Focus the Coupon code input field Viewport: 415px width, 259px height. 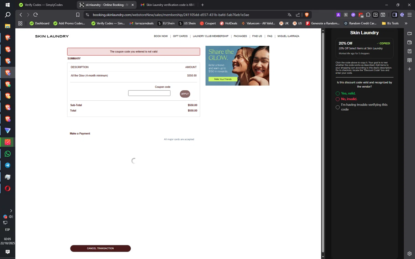[x=149, y=93]
